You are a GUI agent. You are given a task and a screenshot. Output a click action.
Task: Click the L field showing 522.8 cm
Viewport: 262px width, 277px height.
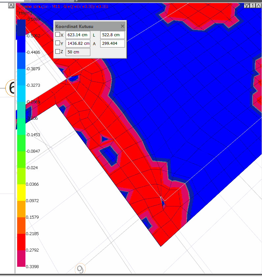pos(112,35)
